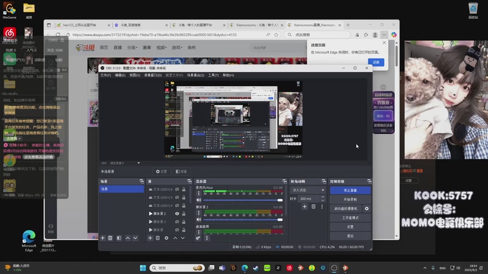The height and width of the screenshot is (274, 488).
Task: Pop out the Controls dock panel
Action: (369, 181)
